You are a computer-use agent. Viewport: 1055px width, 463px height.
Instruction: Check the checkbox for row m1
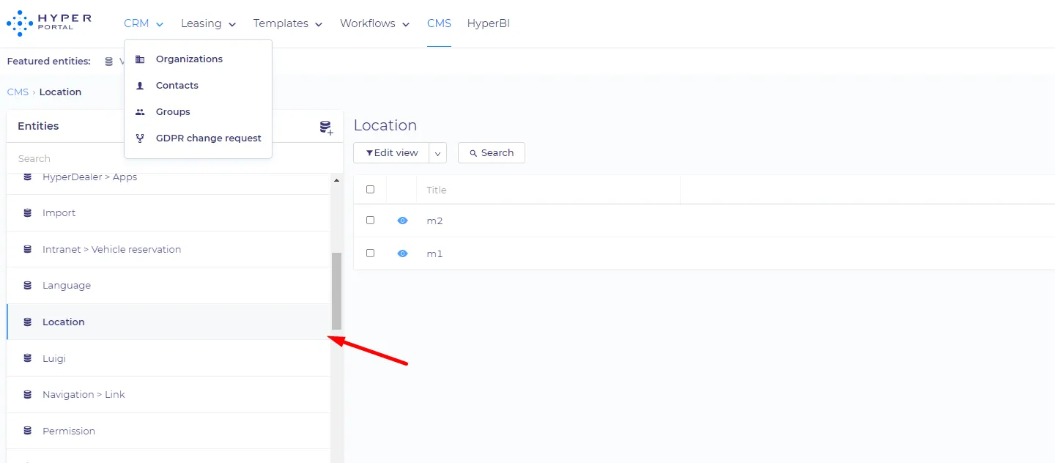pos(370,253)
